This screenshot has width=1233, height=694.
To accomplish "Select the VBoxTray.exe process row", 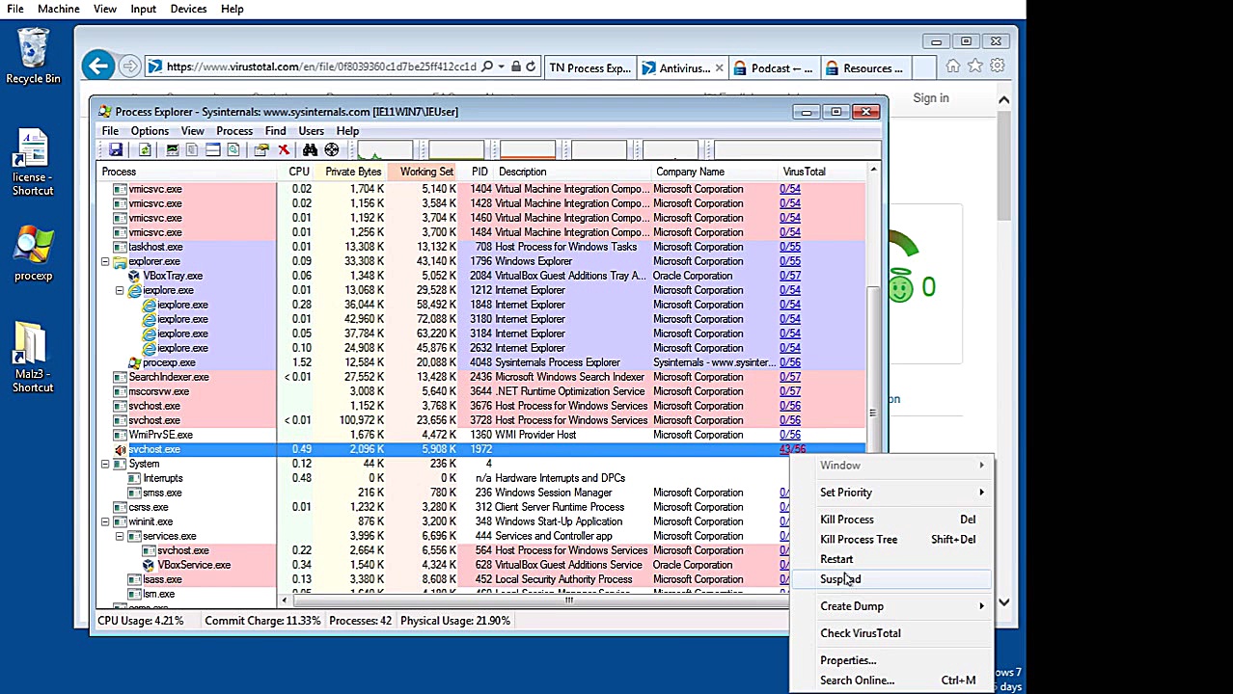I will tap(482, 276).
